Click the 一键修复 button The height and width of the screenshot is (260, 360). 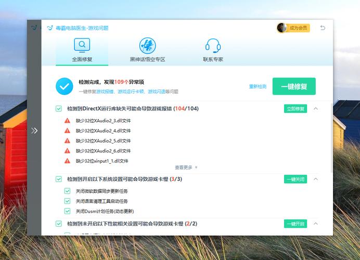(x=294, y=86)
